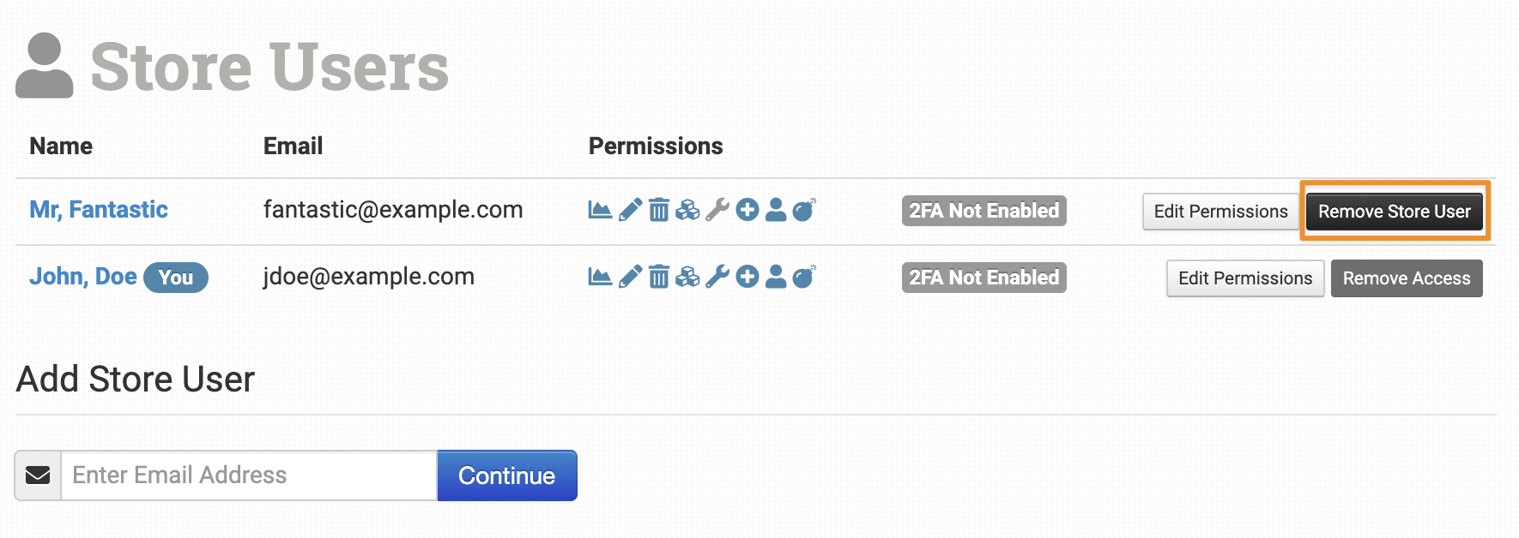Click the blue Continue button
This screenshot has height=538, width=1519.
pyautogui.click(x=507, y=475)
